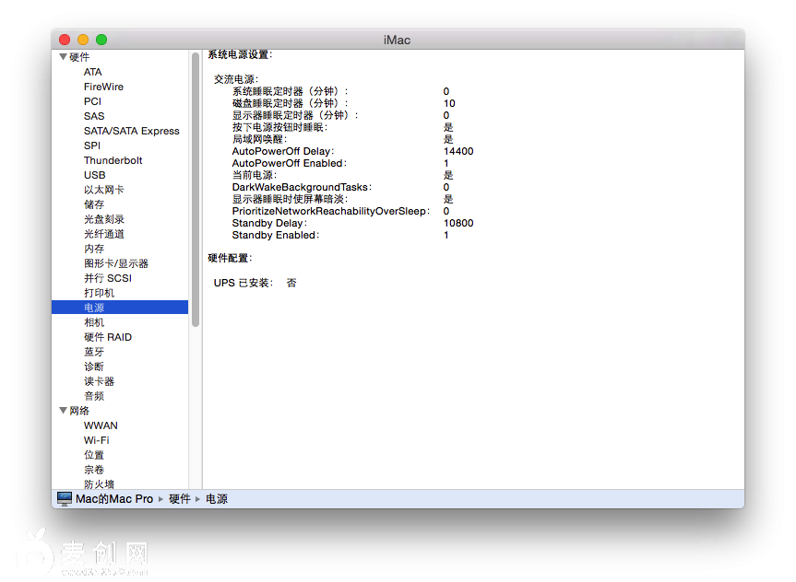Viewport: 796px width, 582px height.
Task: Click the yellow minimize window button
Action: point(83,40)
